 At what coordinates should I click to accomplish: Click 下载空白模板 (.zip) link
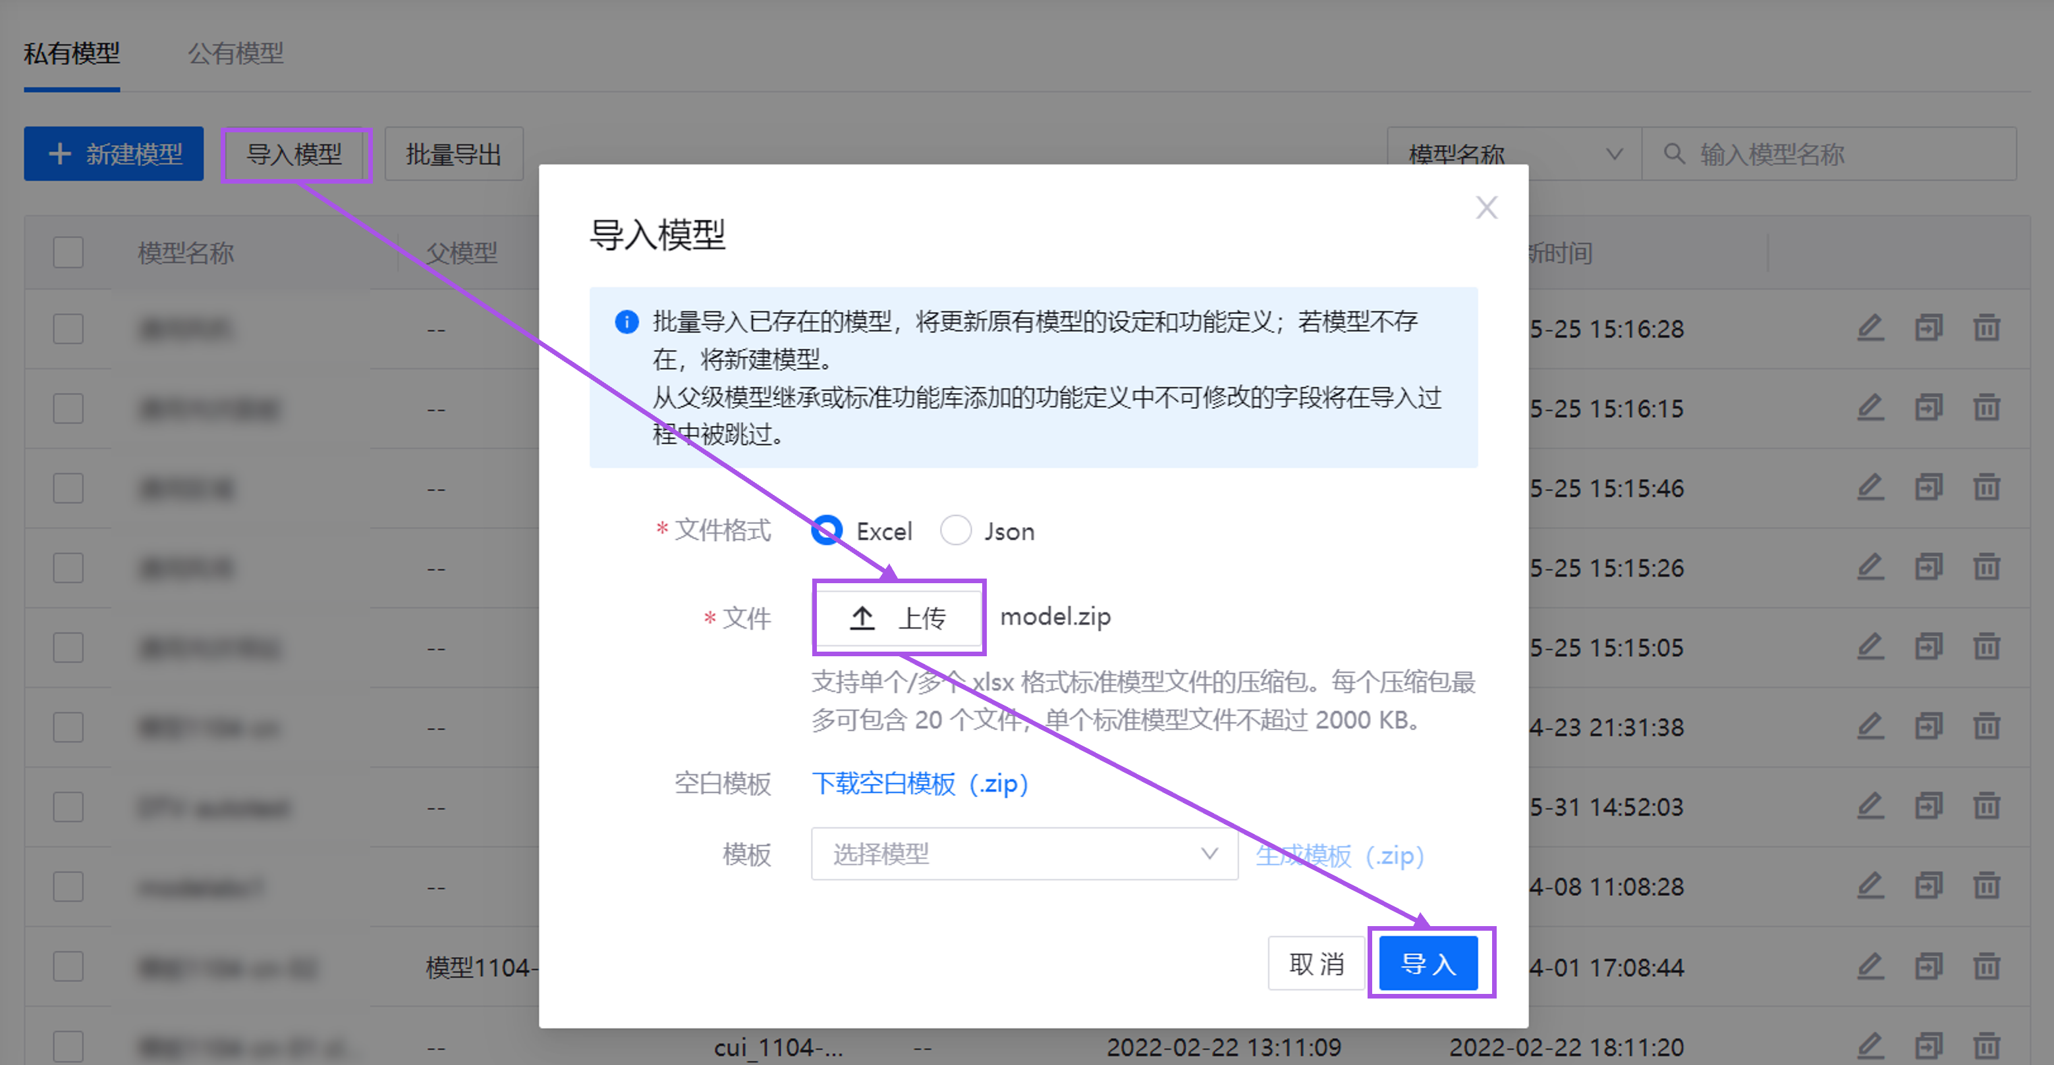(x=920, y=784)
